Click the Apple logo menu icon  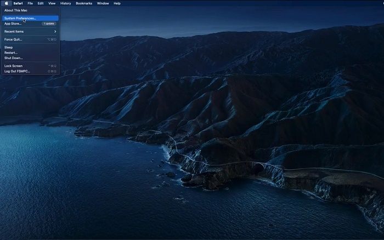7,3
